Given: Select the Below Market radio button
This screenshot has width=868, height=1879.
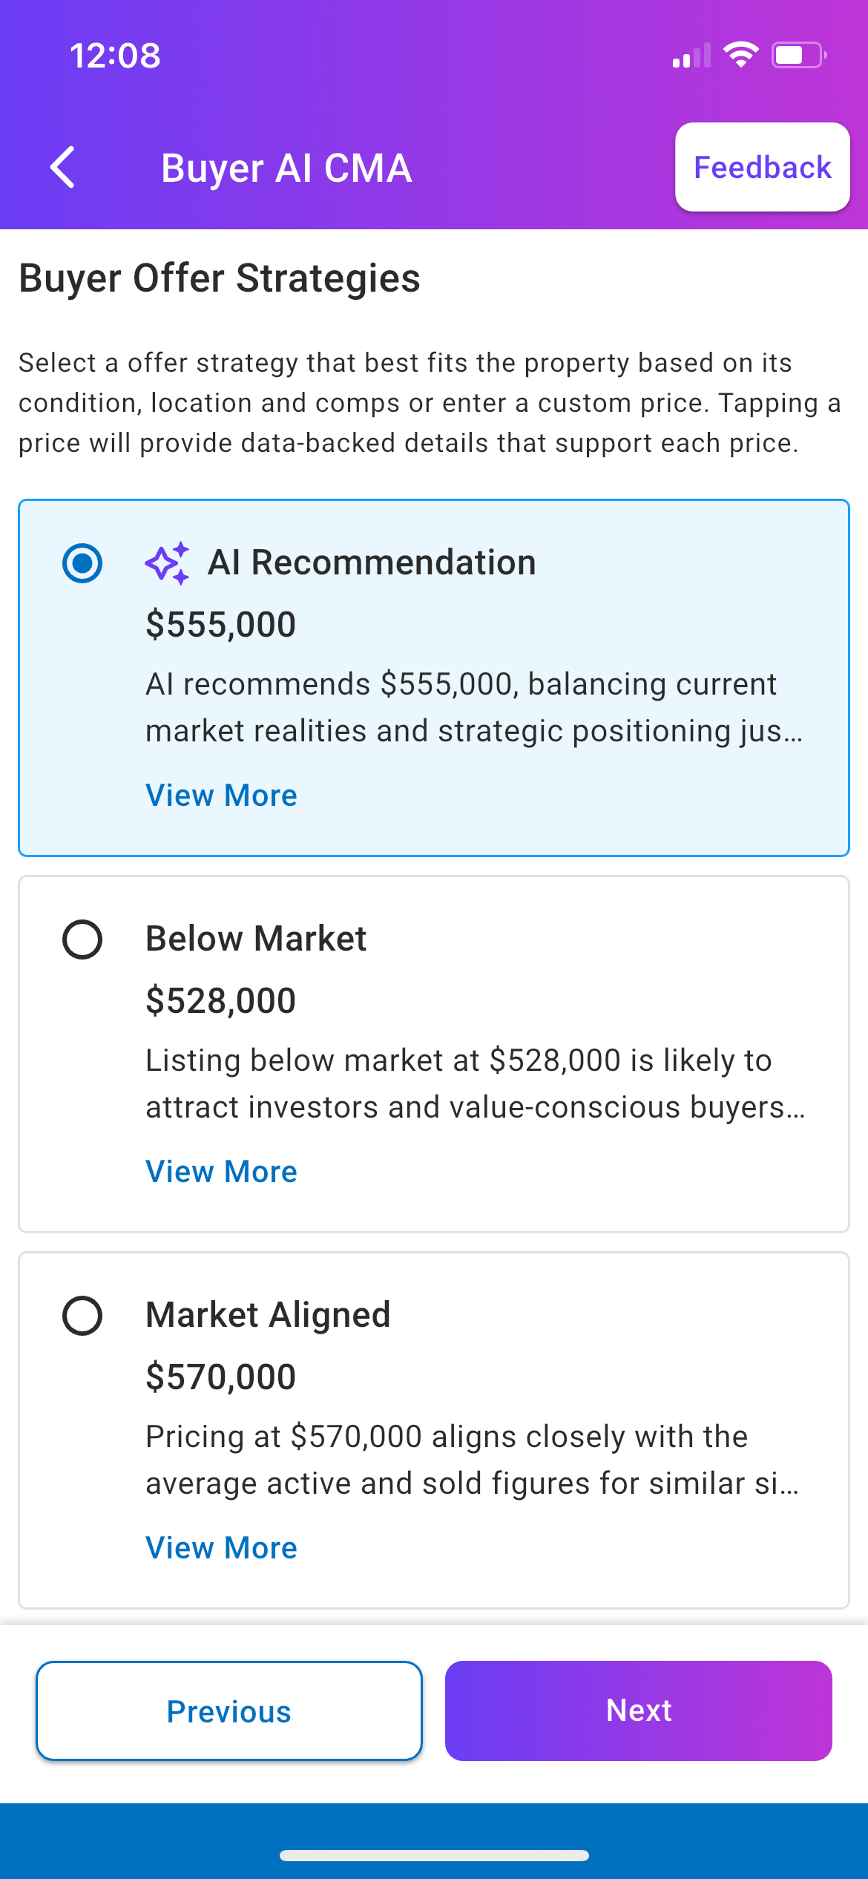Looking at the screenshot, I should coord(82,939).
